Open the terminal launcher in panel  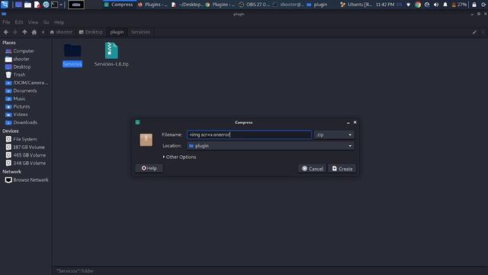(x=54, y=5)
